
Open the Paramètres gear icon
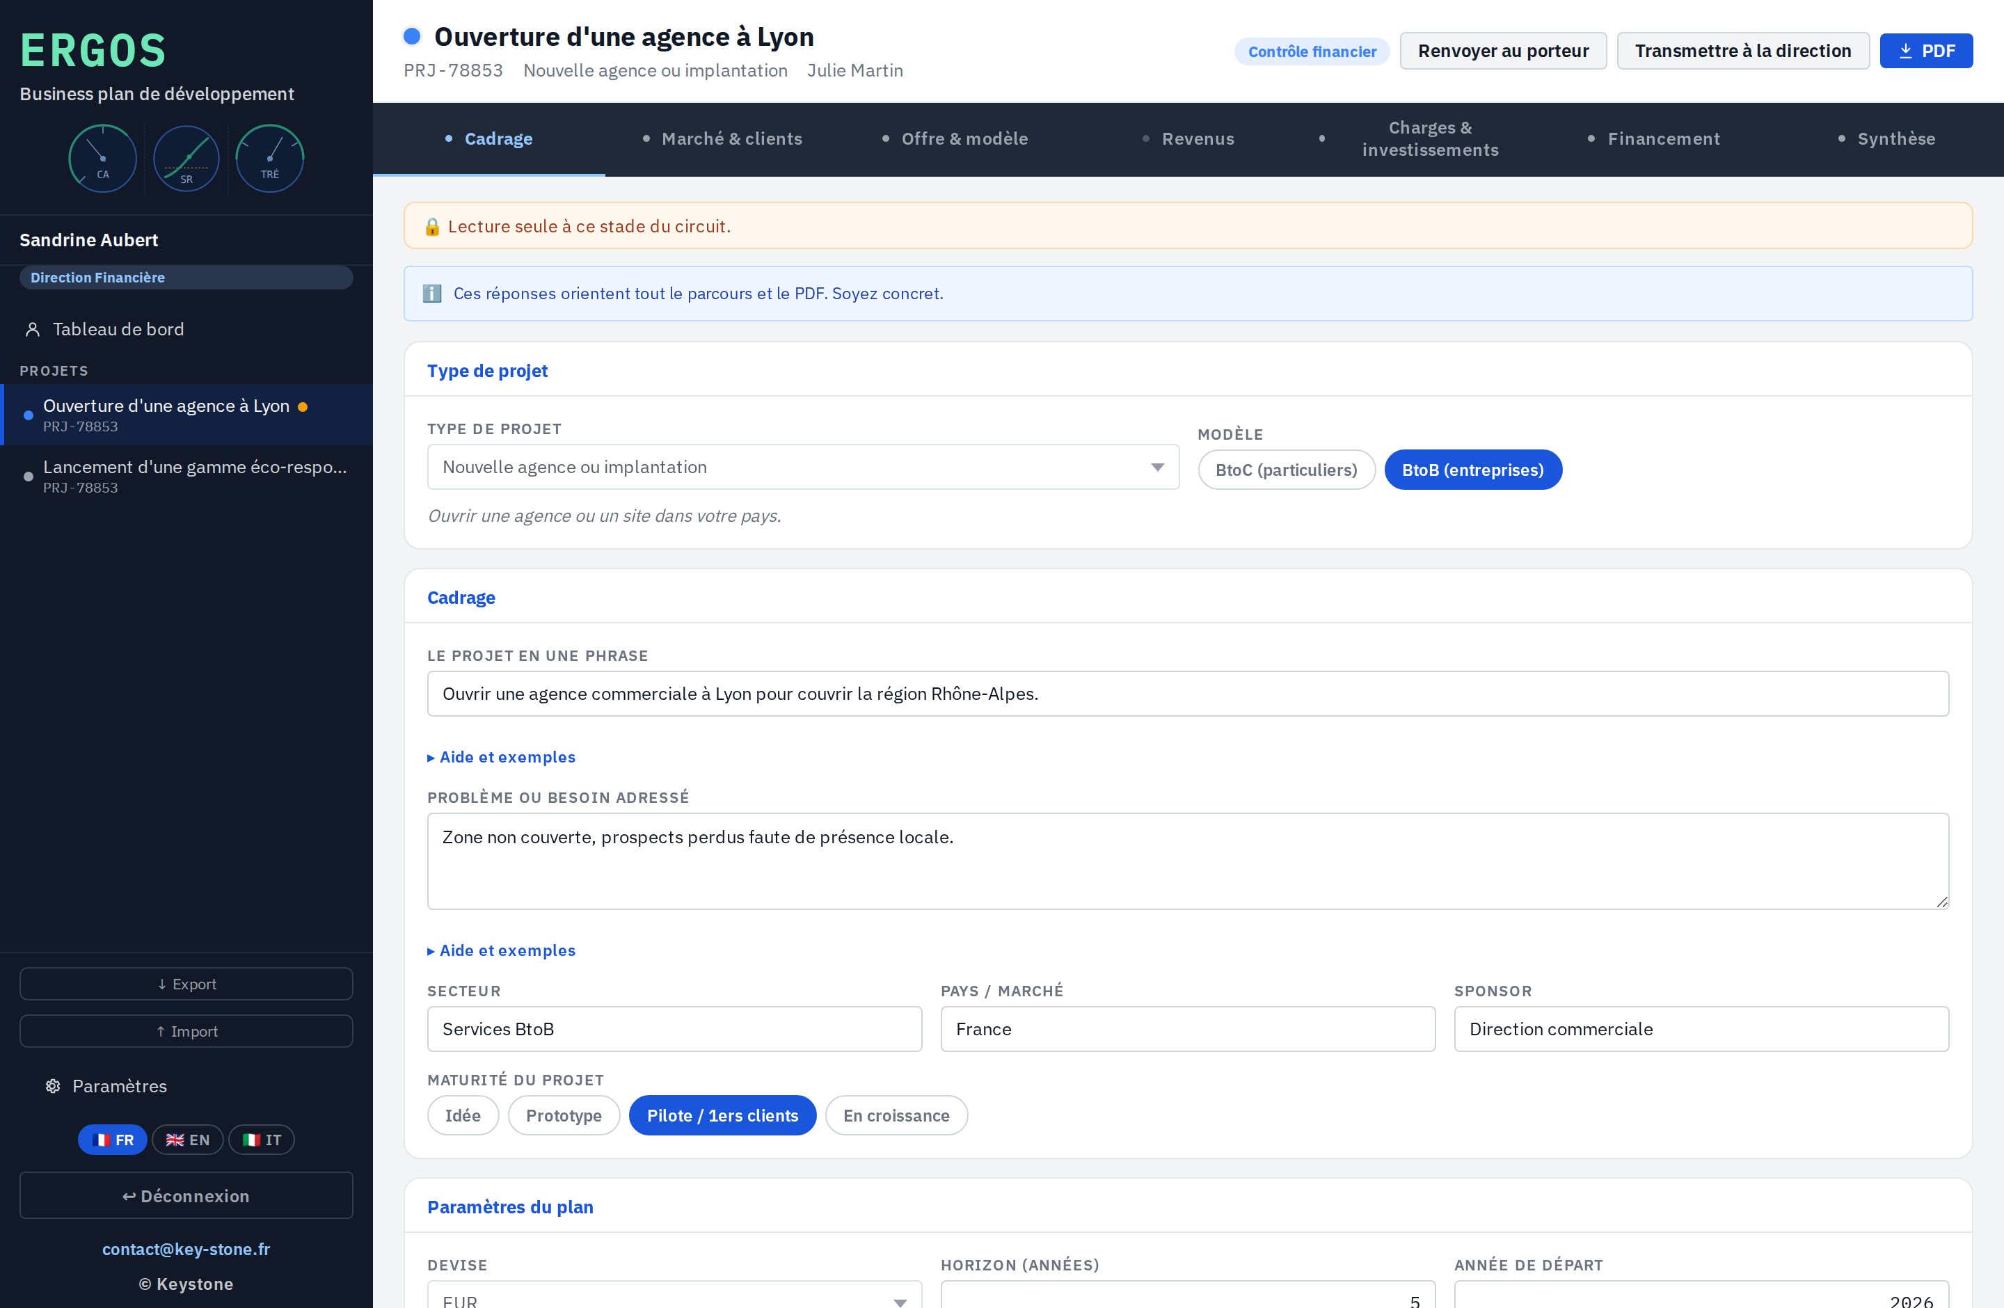pos(53,1086)
